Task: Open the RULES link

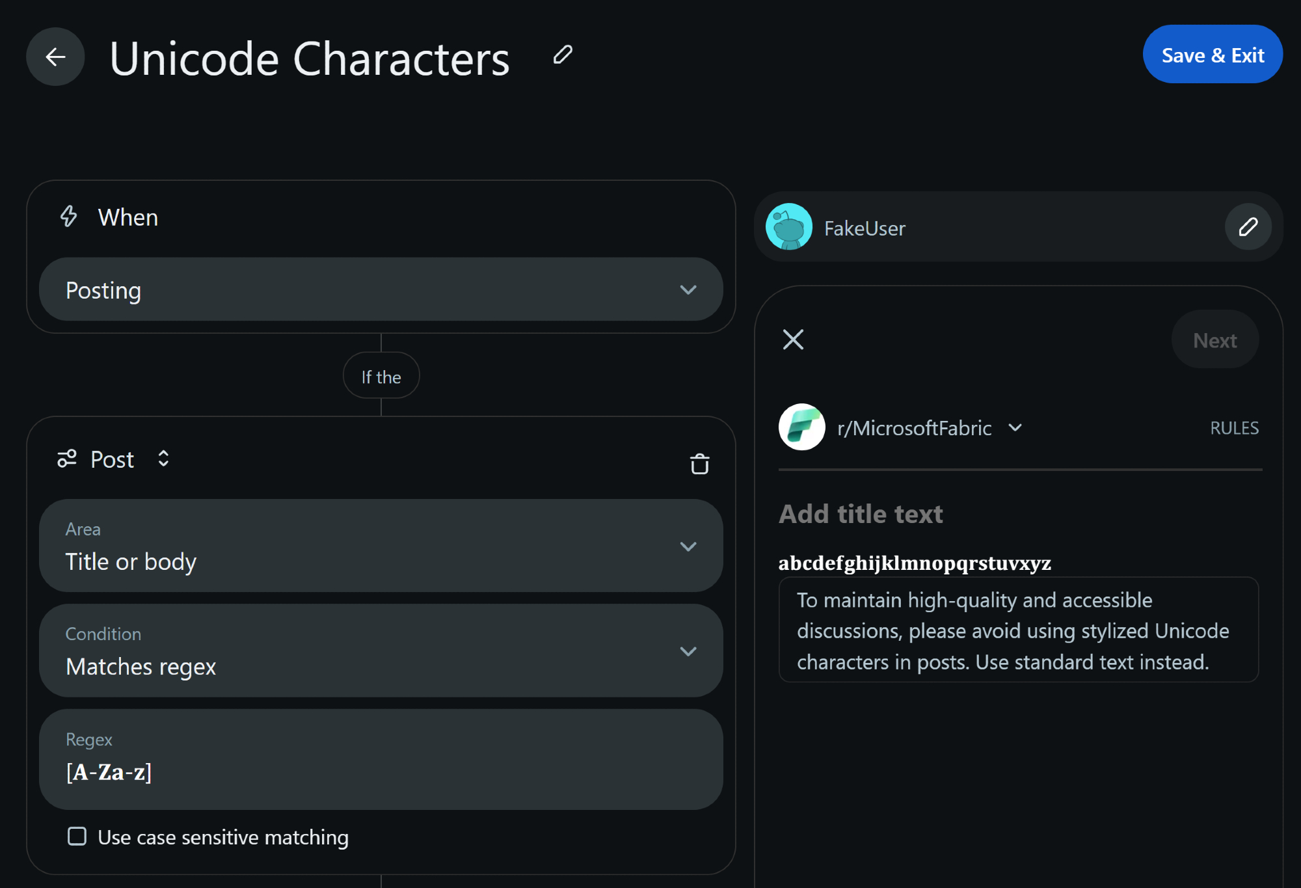Action: [1234, 428]
